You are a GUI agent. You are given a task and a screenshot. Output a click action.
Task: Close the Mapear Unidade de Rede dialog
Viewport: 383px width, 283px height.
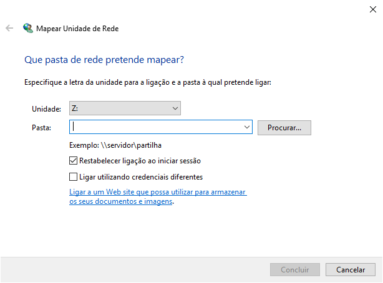click(x=372, y=9)
